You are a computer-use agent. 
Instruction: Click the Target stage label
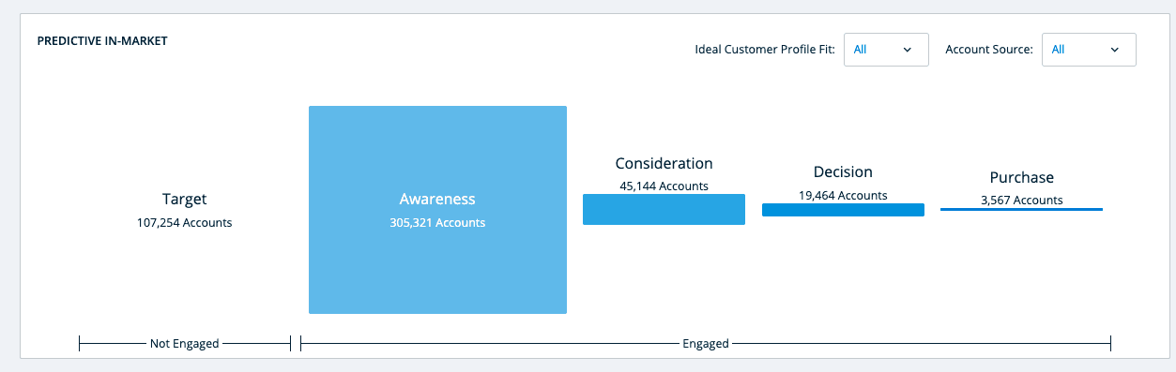(184, 200)
